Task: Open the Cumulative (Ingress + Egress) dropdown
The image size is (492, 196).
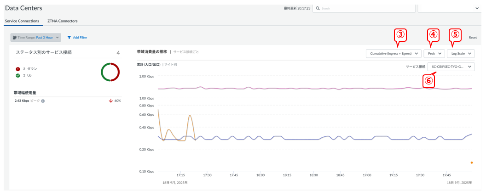Action: click(394, 53)
